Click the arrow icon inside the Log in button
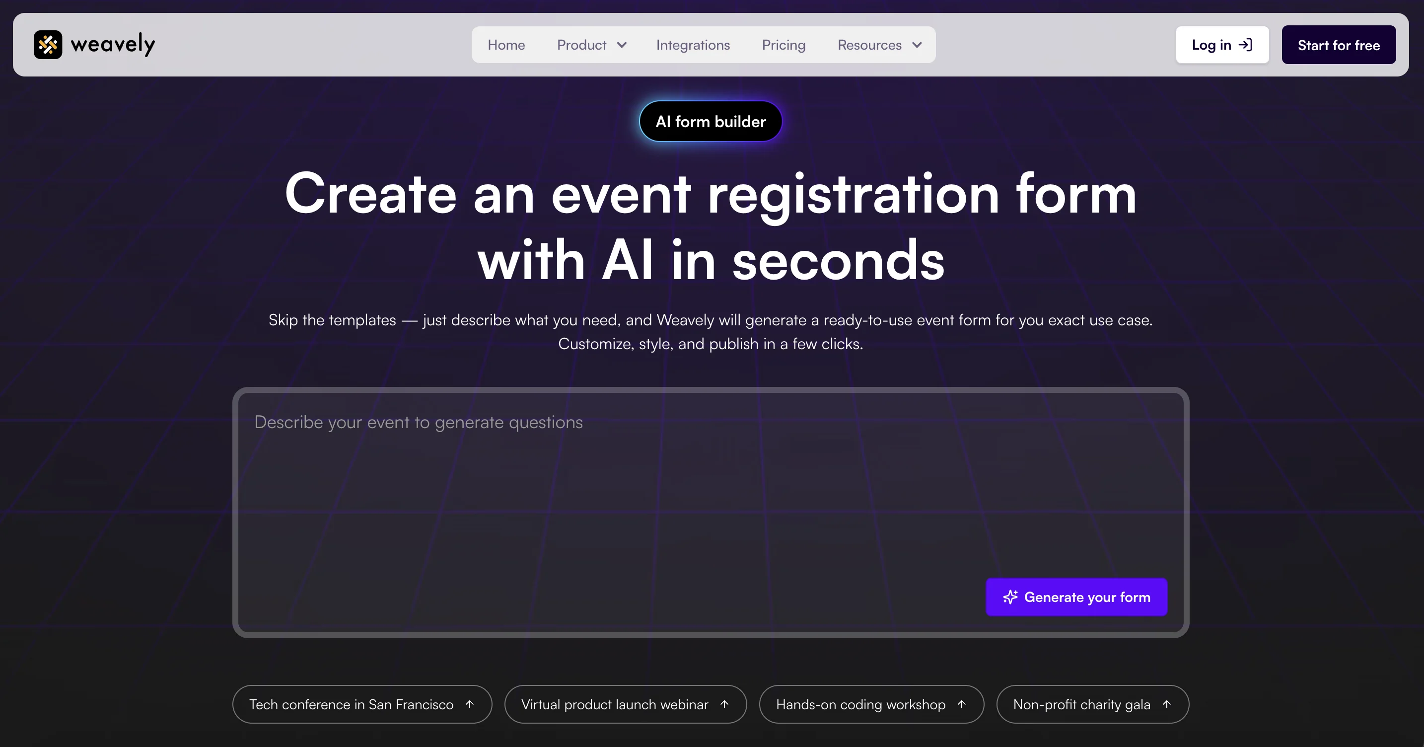The width and height of the screenshot is (1424, 747). click(1245, 45)
